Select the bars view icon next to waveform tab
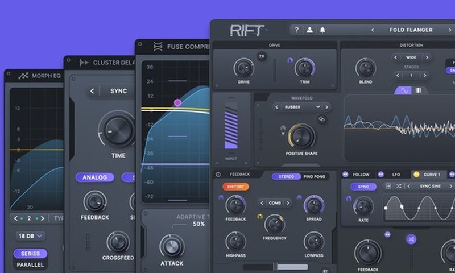The height and width of the screenshot is (273, 455). 418,90
